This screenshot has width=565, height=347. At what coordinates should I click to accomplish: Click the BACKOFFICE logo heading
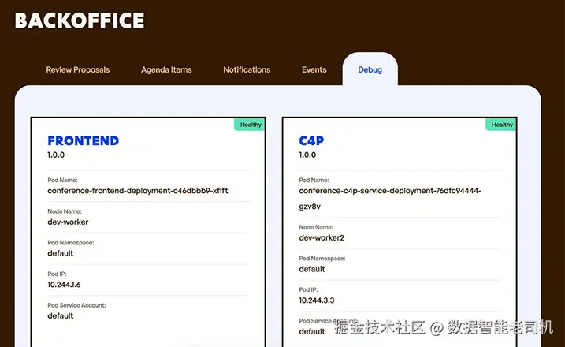point(80,21)
